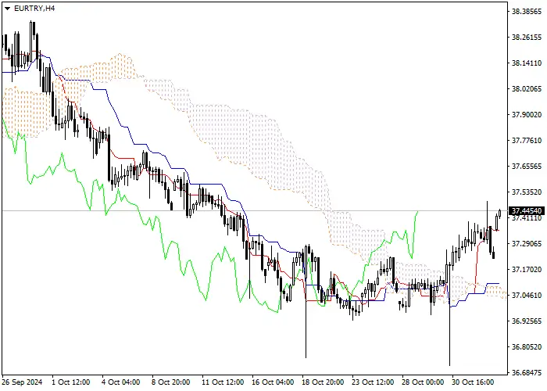The height and width of the screenshot is (391, 547).
Task: Click the 18 Oct 20:00 time label
Action: point(323,382)
